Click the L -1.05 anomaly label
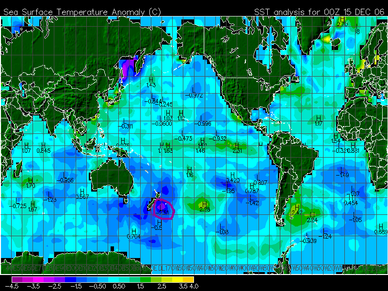 coord(356,217)
